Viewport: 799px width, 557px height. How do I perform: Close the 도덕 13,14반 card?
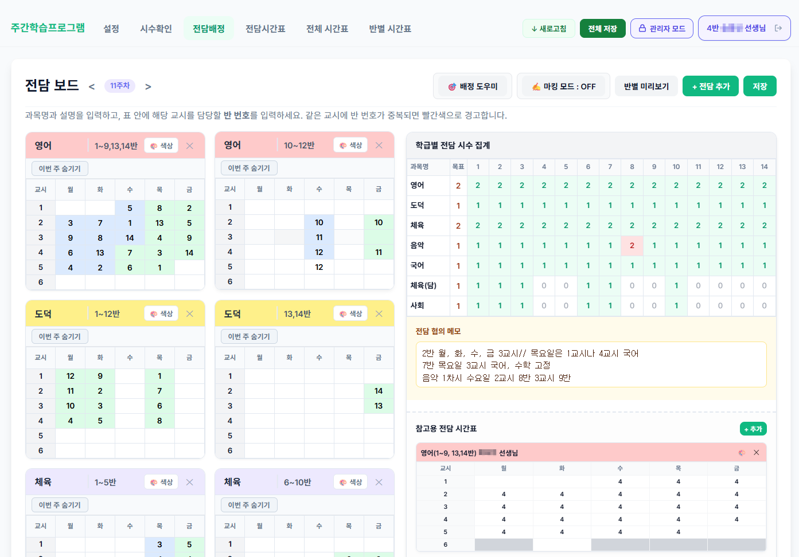379,313
